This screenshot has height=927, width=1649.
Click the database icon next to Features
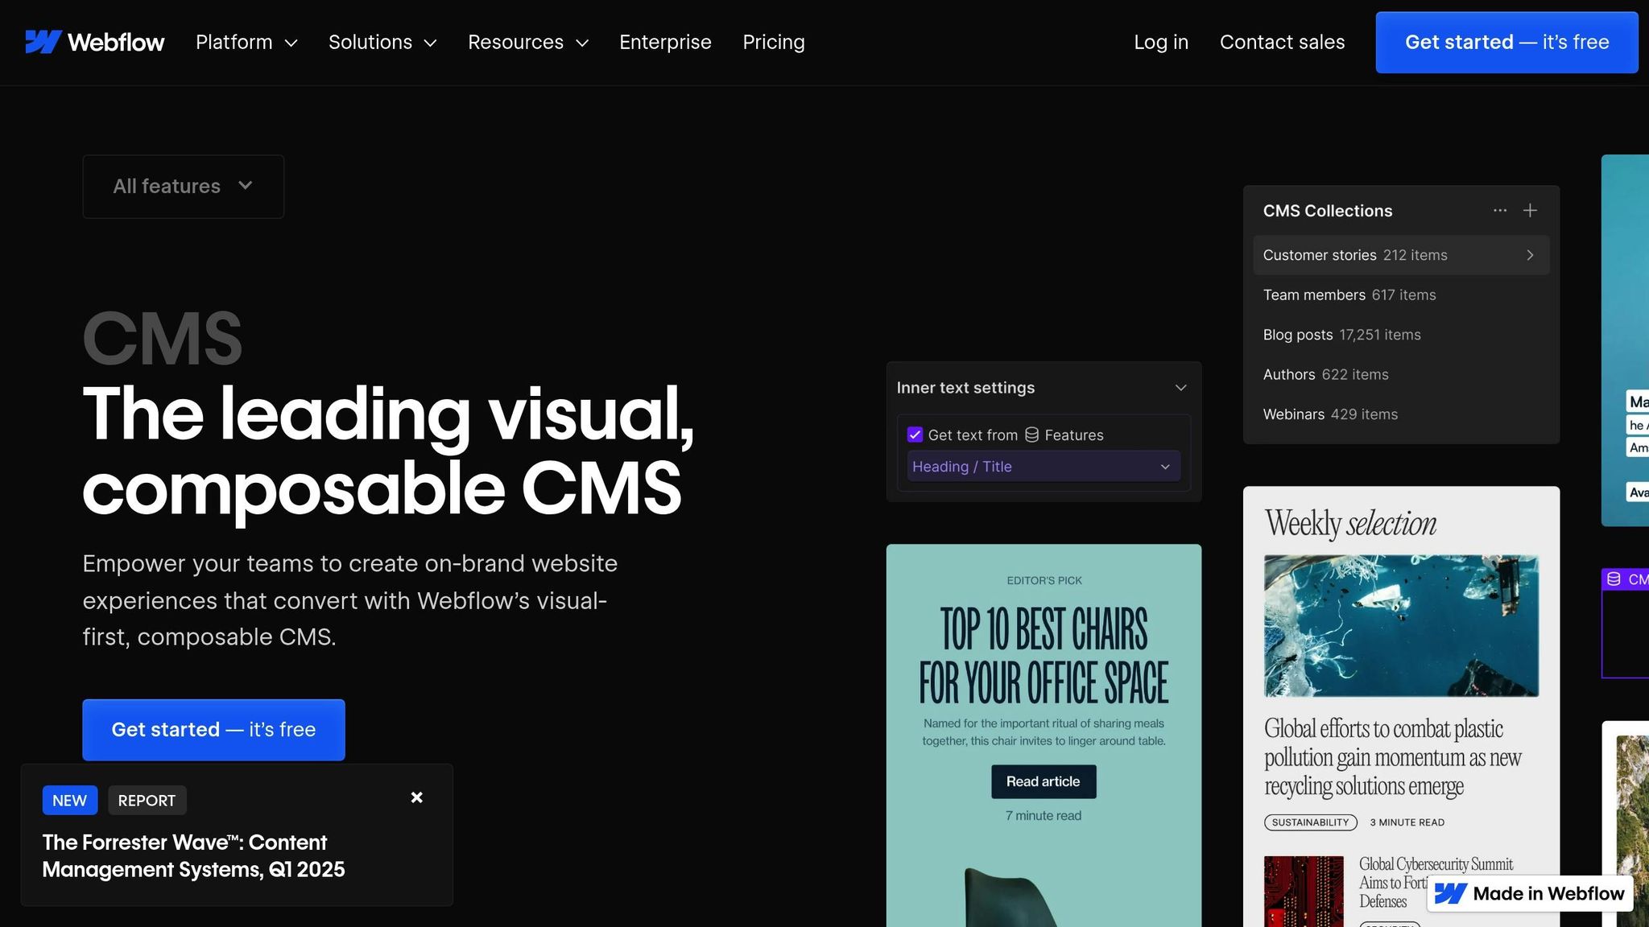tap(1031, 435)
